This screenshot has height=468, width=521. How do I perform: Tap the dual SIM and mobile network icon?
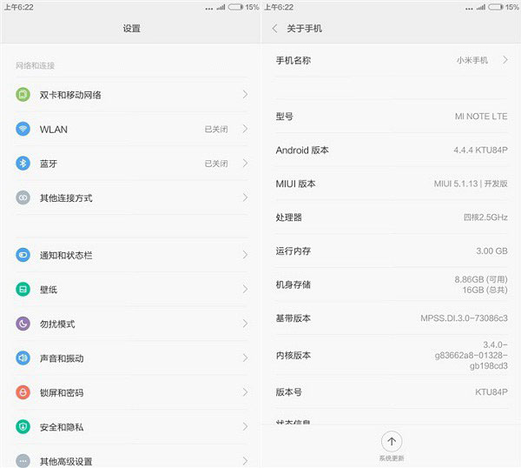(x=23, y=95)
